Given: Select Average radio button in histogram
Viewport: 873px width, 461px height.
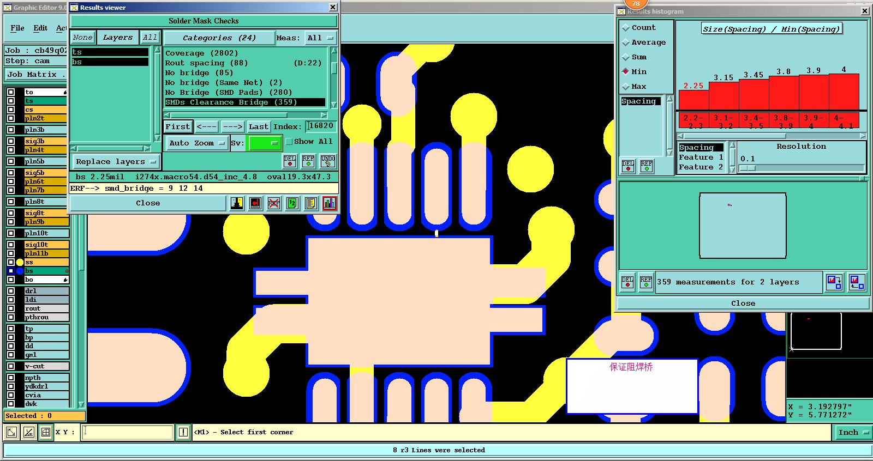Looking at the screenshot, I should pyautogui.click(x=626, y=43).
